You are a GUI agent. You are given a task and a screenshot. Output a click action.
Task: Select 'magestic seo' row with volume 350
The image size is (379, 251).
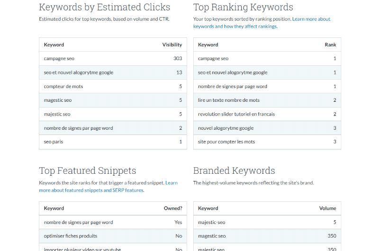coord(267,236)
